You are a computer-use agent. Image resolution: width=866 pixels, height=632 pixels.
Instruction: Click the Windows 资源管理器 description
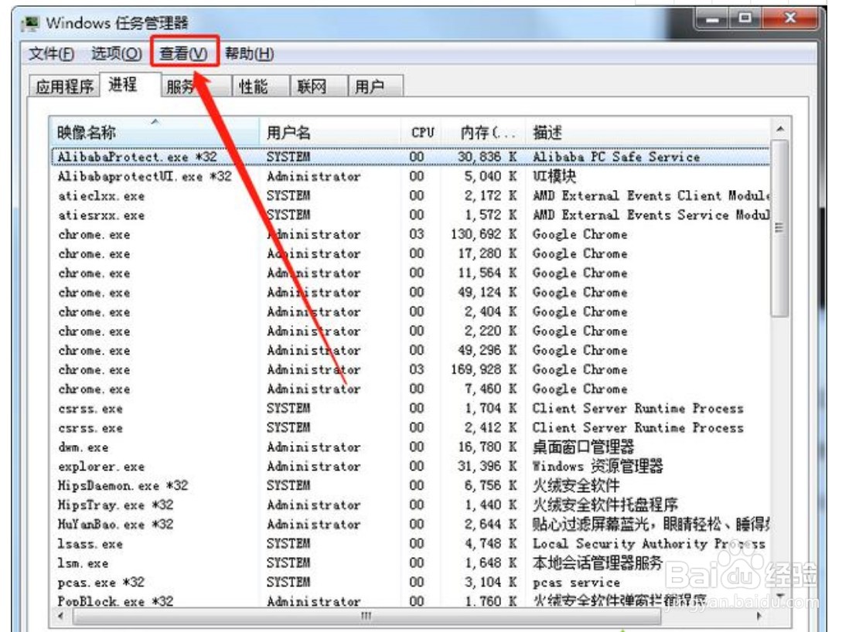(x=598, y=466)
